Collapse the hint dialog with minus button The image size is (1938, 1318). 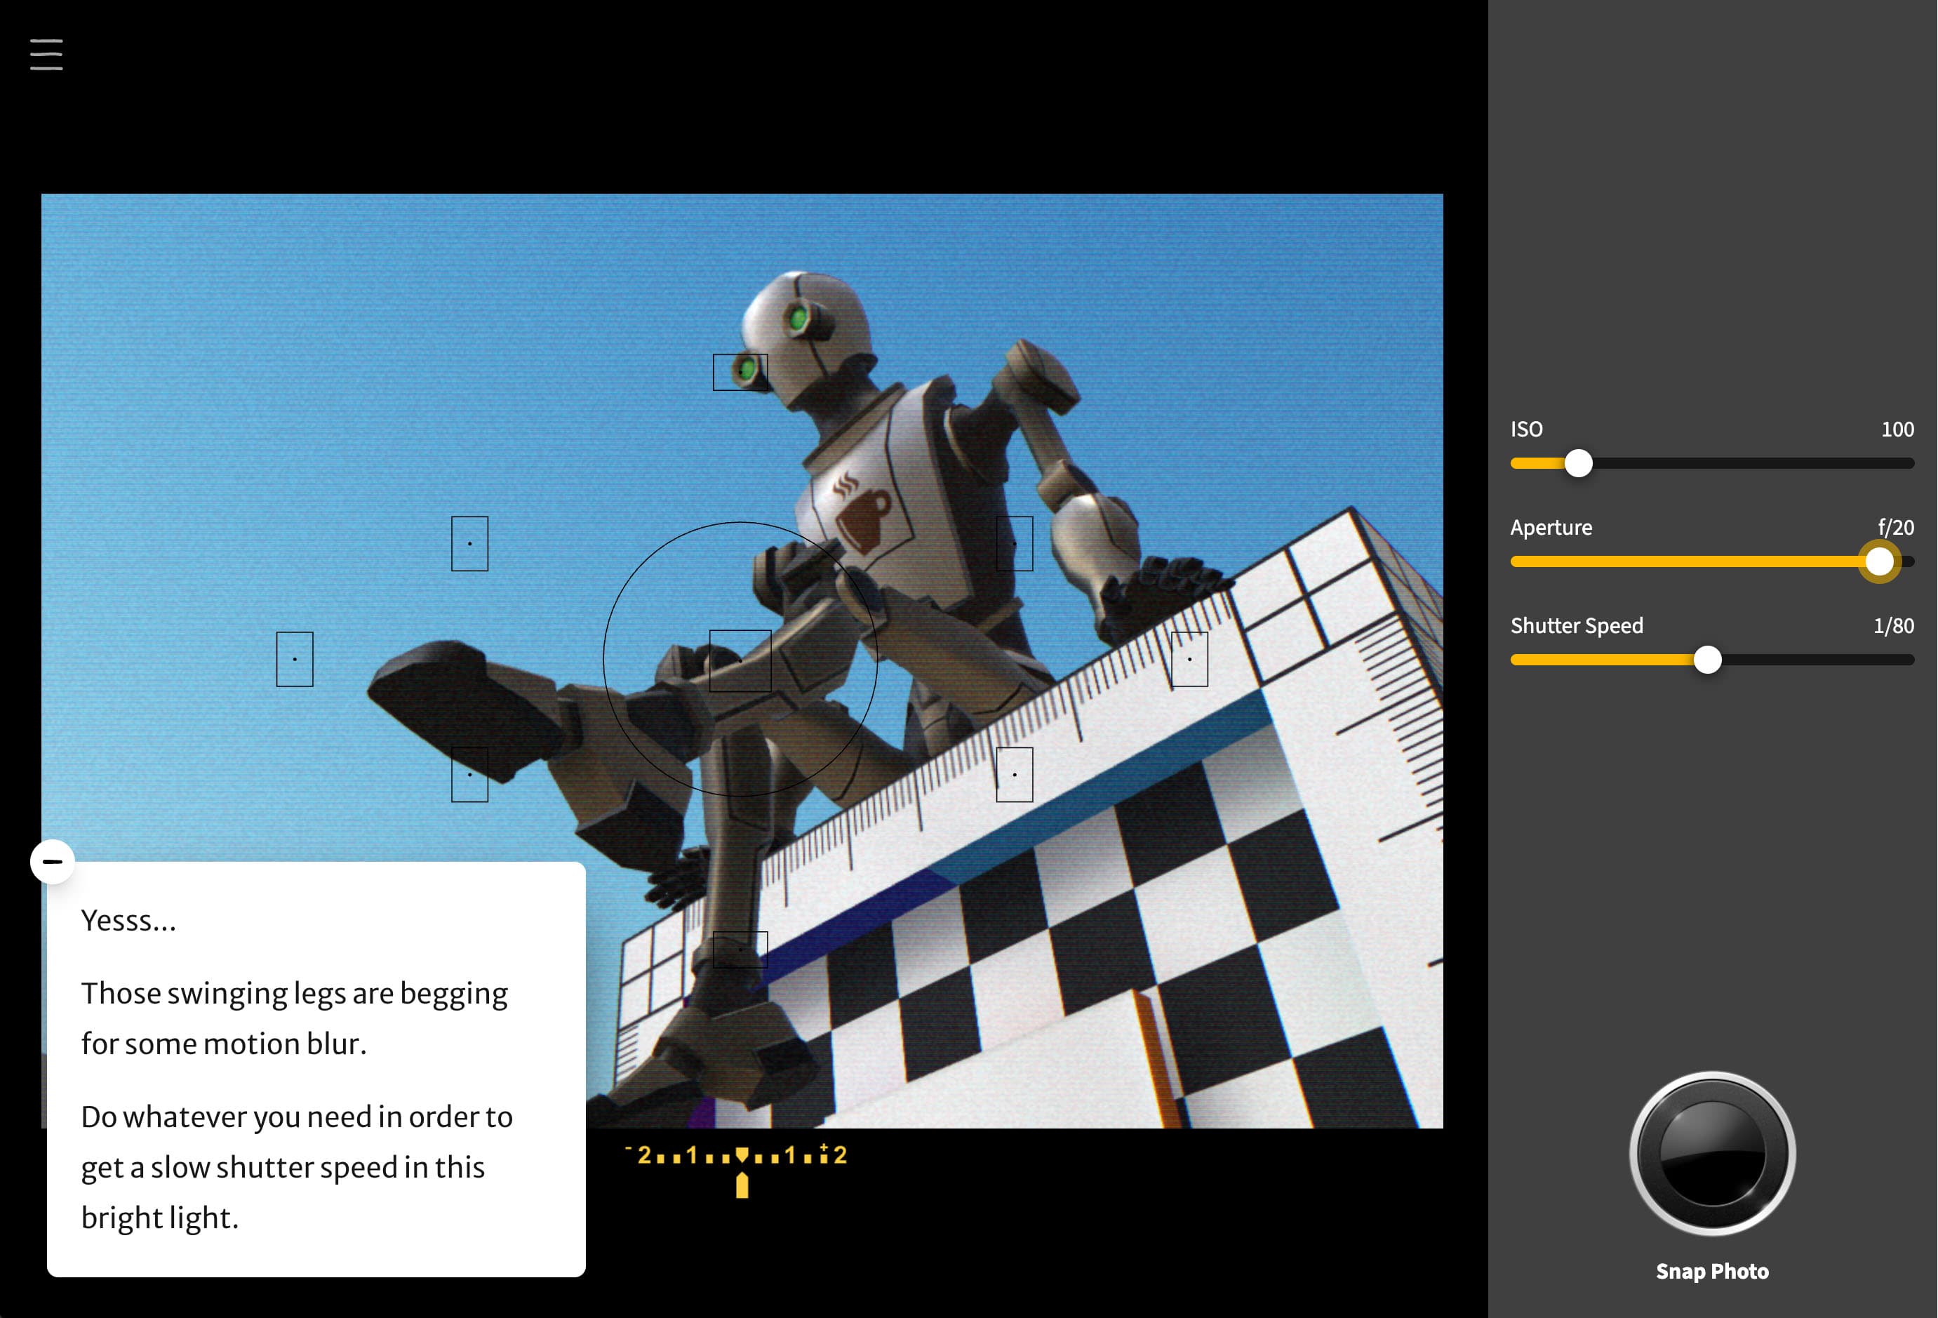point(53,861)
